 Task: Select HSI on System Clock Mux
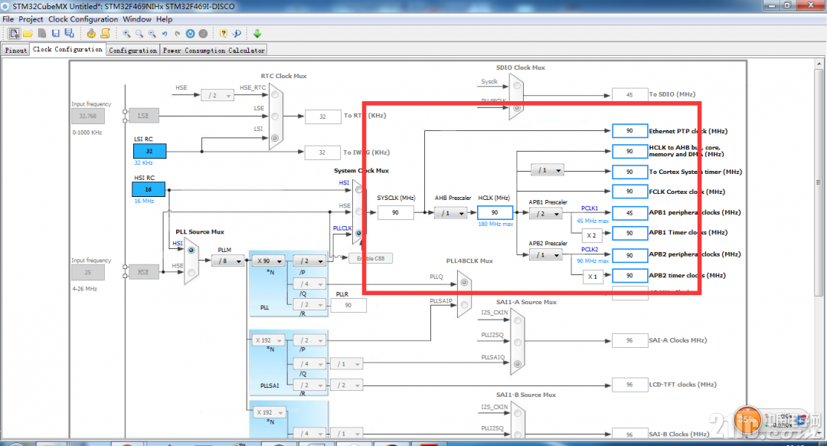coord(358,189)
